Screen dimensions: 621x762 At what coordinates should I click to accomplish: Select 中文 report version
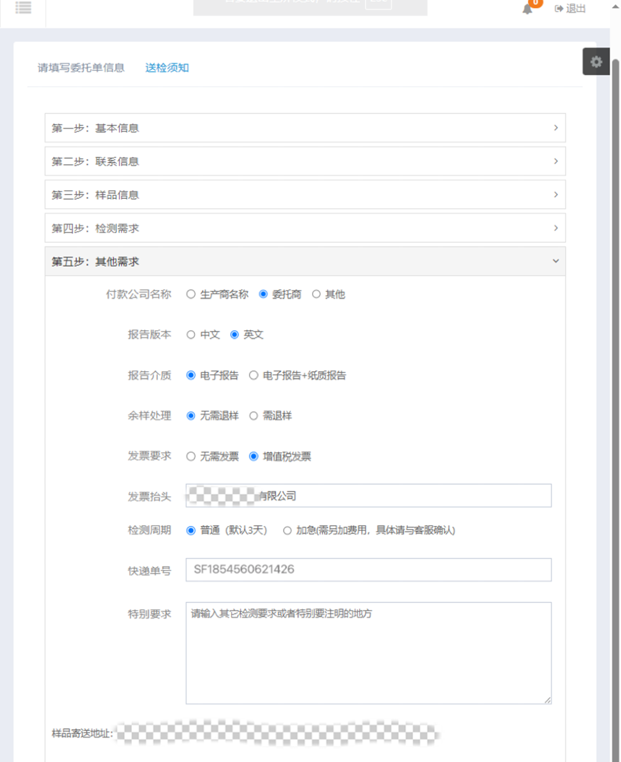coord(191,334)
